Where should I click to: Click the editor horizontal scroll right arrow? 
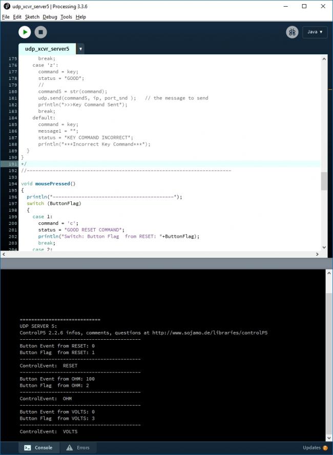317,254
